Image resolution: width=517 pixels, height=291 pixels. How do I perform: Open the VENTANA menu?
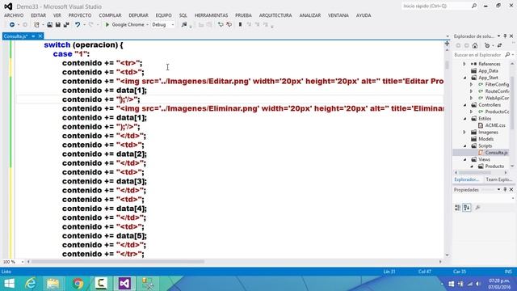(x=338, y=15)
